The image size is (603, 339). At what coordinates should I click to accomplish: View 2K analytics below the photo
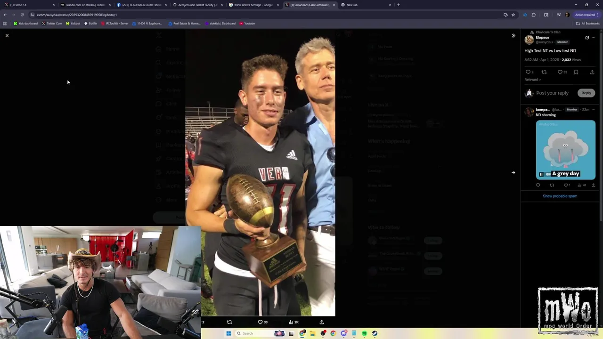(x=293, y=322)
